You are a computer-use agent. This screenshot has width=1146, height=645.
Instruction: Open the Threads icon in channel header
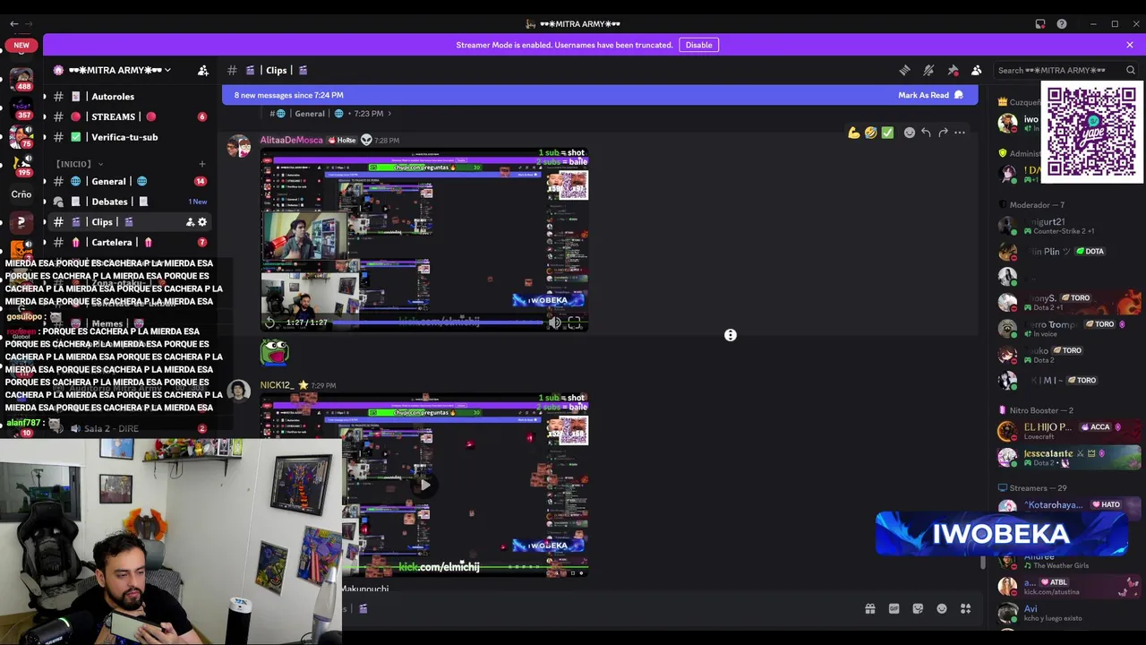click(905, 70)
